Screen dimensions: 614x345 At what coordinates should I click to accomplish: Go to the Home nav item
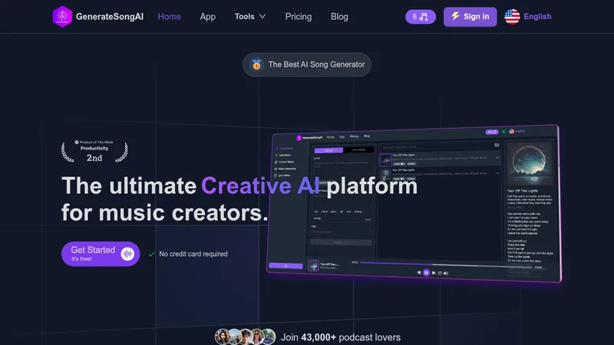click(169, 17)
